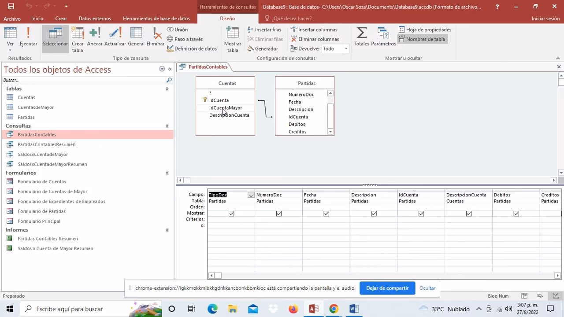Click Dejar de compartir button

click(x=387, y=288)
